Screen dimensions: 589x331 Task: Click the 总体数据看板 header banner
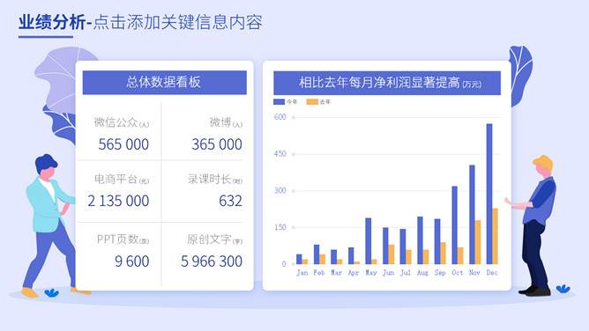[x=165, y=83]
